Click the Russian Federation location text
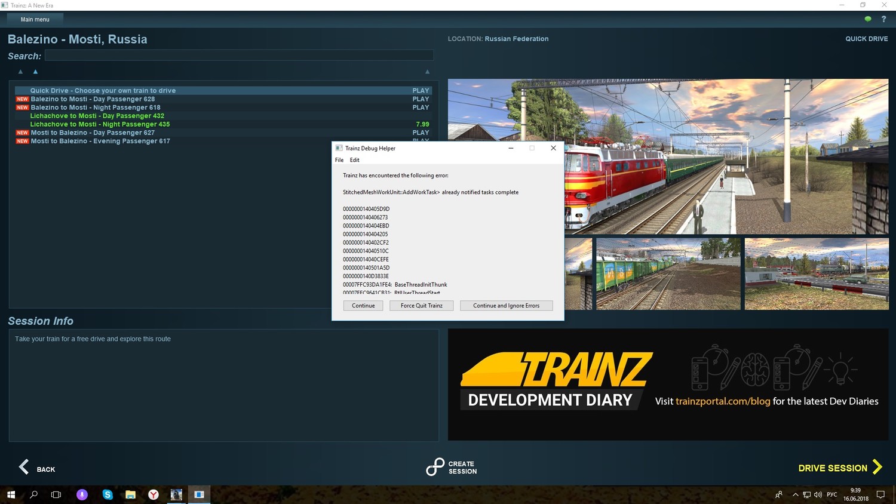 pos(517,39)
